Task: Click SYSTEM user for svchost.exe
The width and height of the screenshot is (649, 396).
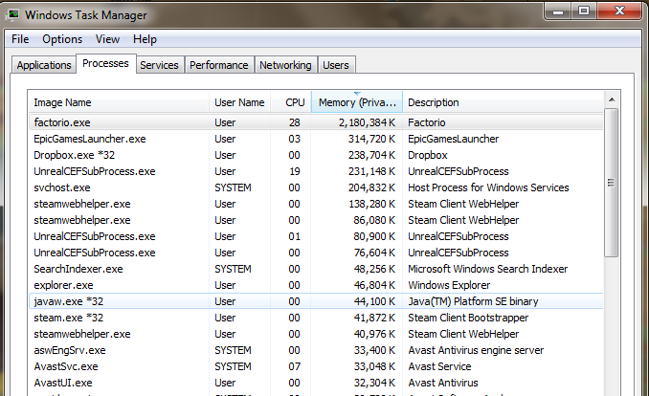Action: (233, 187)
